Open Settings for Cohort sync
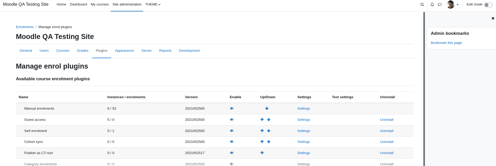 point(304,142)
